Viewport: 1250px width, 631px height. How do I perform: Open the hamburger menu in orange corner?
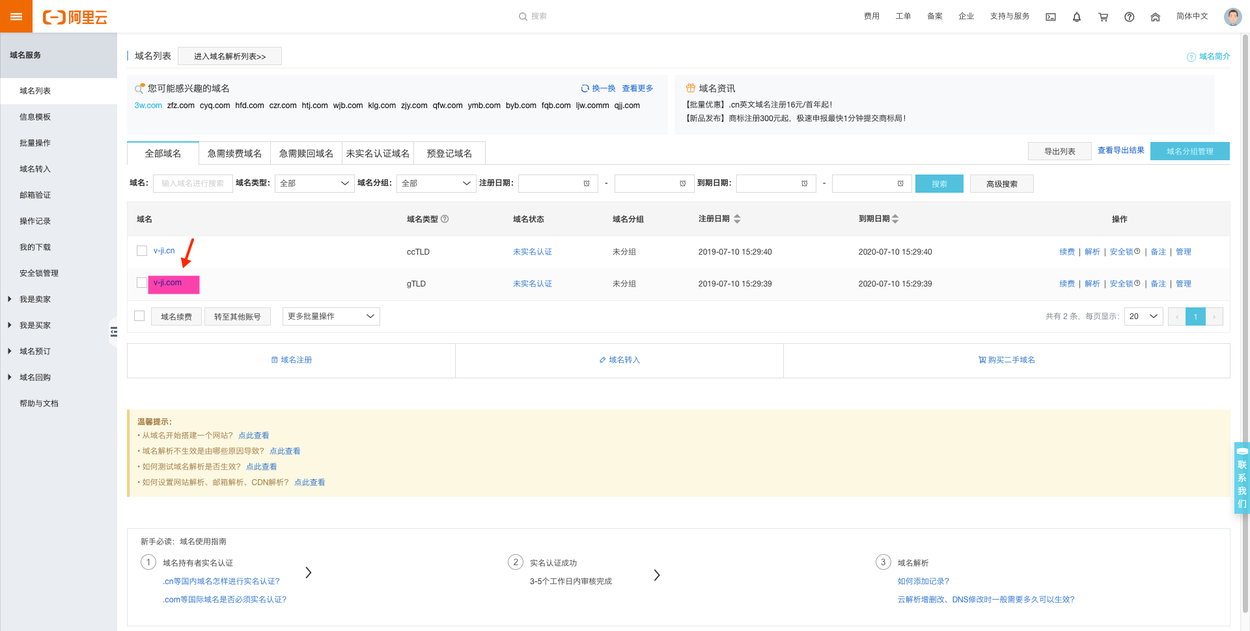click(16, 16)
